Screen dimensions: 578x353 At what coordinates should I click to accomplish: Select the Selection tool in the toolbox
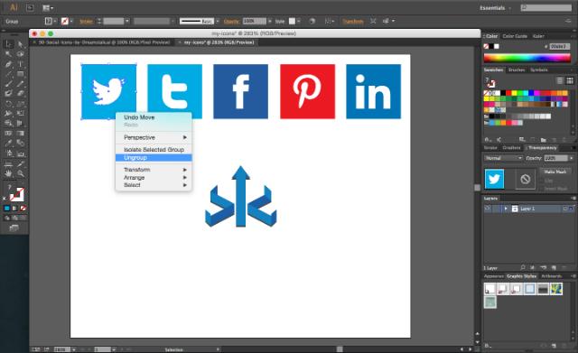[x=8, y=44]
